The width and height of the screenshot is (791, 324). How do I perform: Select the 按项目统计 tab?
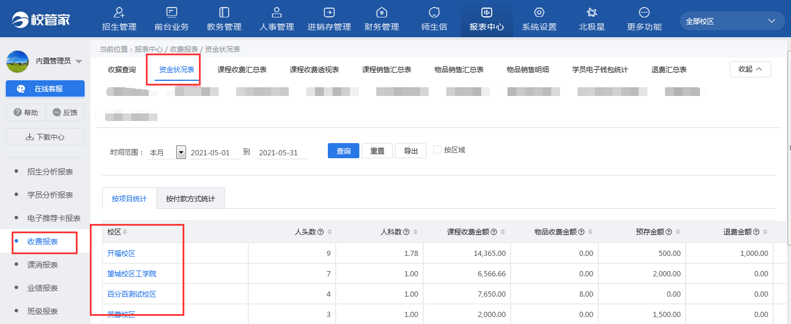click(129, 198)
